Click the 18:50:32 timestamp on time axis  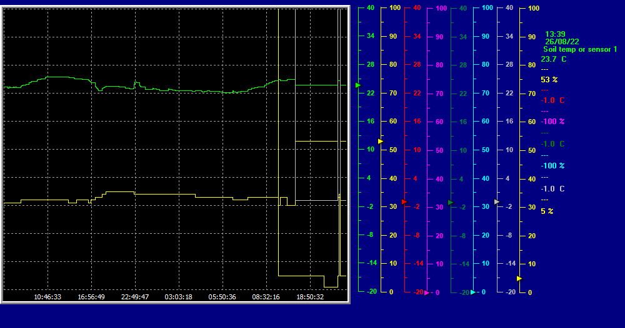pyautogui.click(x=310, y=297)
